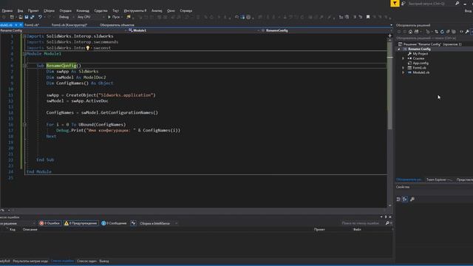Click the Home icon in Solution Explorer
Image resolution: width=473 pixels, height=266 pixels.
(410, 32)
